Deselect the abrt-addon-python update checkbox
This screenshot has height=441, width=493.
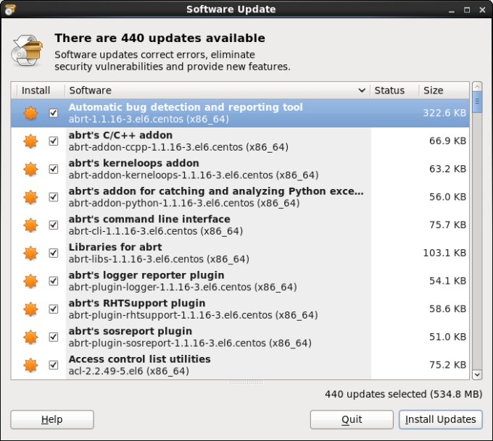pos(54,197)
